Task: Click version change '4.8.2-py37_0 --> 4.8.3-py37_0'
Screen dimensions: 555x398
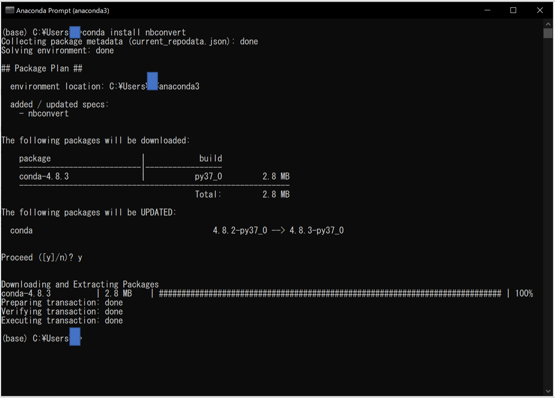Action: (278, 230)
